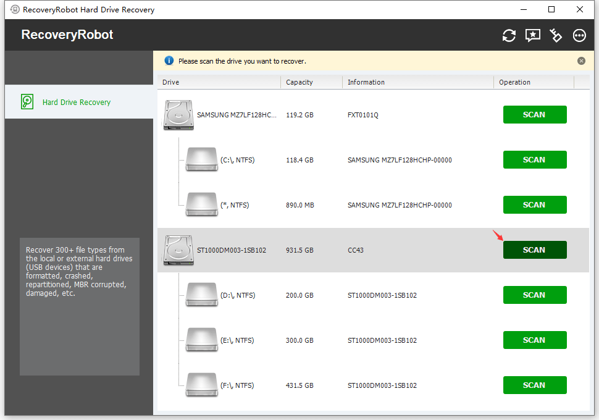The width and height of the screenshot is (599, 420).
Task: Open the feedback icon with star speech bubble
Action: tap(532, 35)
